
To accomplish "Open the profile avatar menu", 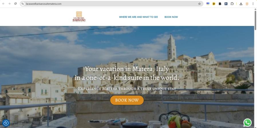I will point(247,4).
